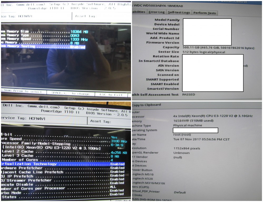Select the DCU Streamer Prefetcher row
The height and width of the screenshot is (202, 263).
pos(63,180)
